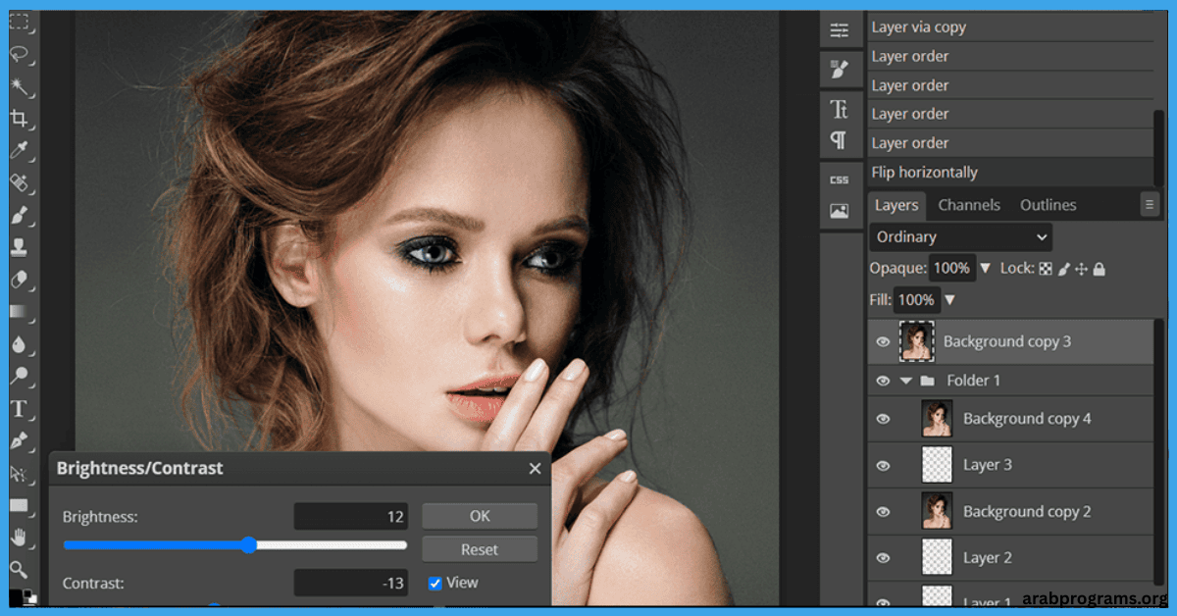This screenshot has width=1177, height=616.
Task: Switch to the Channels tab
Action: coord(969,205)
